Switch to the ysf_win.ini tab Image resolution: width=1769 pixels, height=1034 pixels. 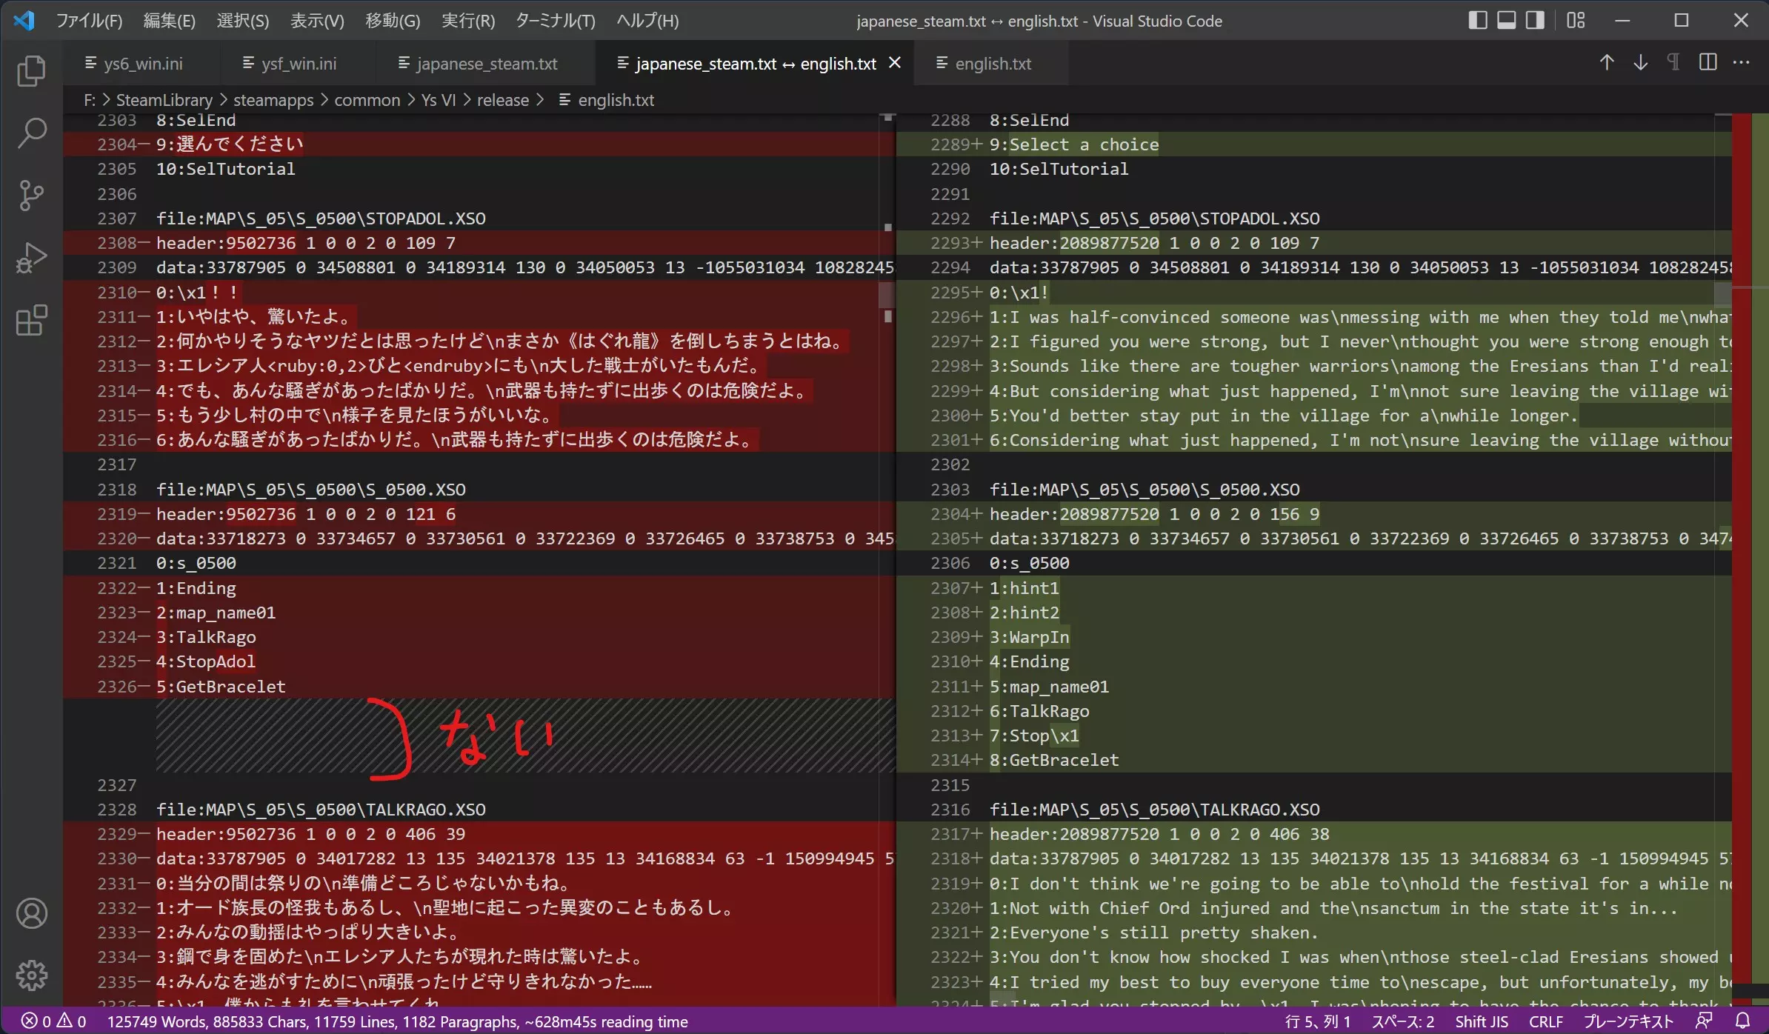(x=298, y=64)
